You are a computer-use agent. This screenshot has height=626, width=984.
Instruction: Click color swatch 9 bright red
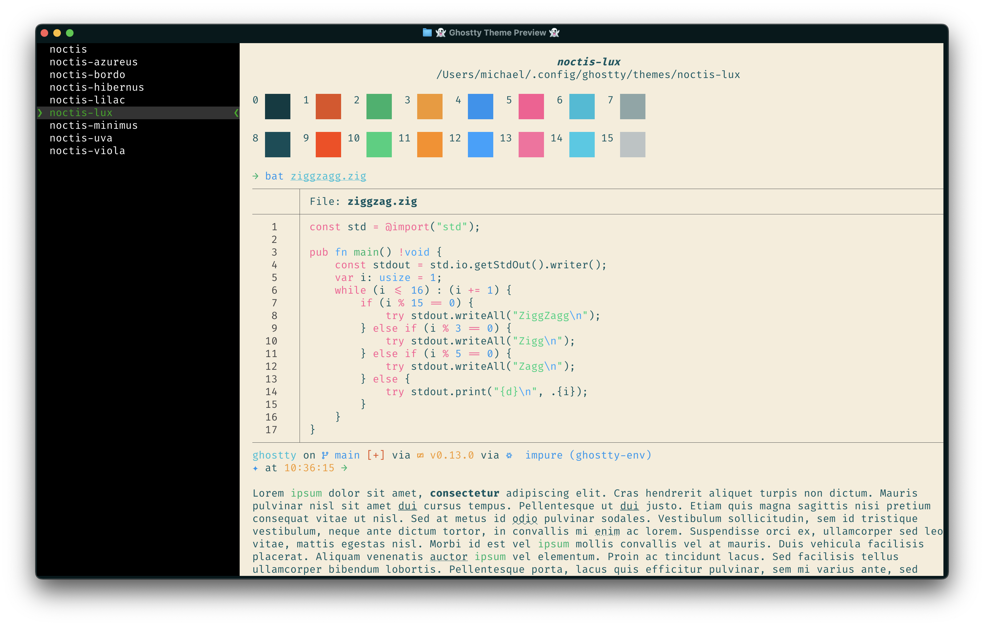[328, 144]
